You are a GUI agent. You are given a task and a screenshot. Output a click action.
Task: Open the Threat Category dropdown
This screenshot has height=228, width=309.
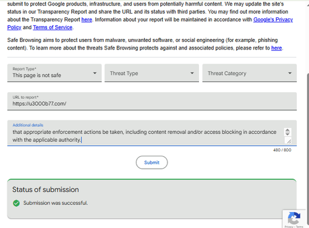[250, 73]
